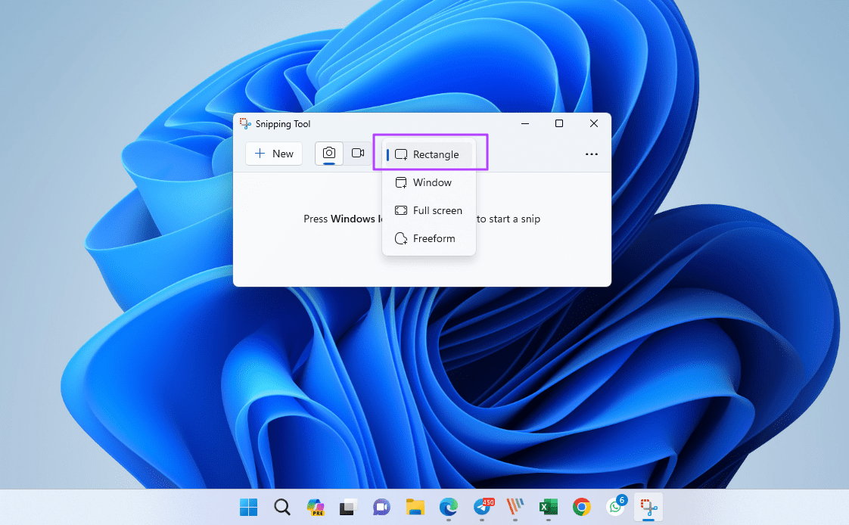849x525 pixels.
Task: Open File Explorer from the taskbar
Action: (415, 507)
